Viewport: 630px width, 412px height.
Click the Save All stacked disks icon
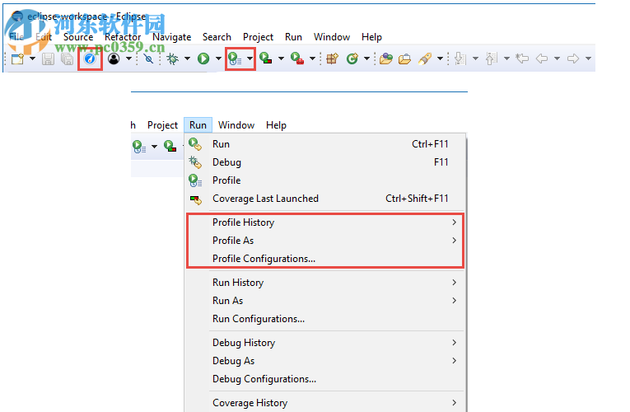coord(67,59)
